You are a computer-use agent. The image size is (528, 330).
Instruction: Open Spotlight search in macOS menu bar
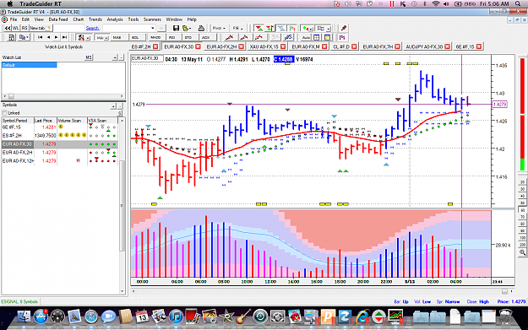click(518, 3)
